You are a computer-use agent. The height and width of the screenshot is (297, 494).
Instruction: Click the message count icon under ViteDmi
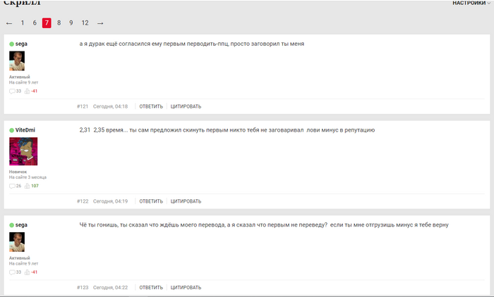pos(12,186)
